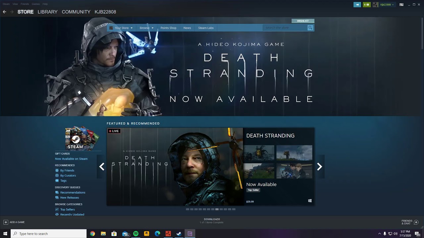The height and width of the screenshot is (238, 424).
Task: Click the Add a Game plus icon
Action: coord(6,222)
